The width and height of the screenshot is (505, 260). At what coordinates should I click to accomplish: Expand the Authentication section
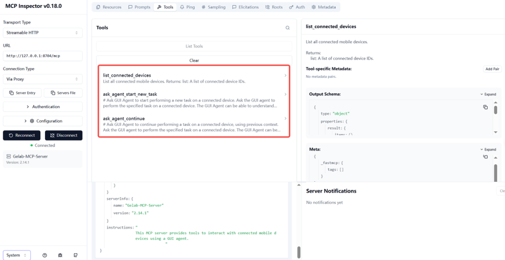point(43,107)
